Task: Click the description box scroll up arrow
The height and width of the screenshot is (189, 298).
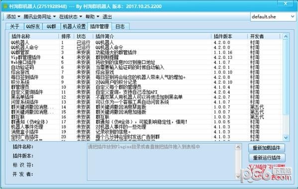Action: click(238, 147)
